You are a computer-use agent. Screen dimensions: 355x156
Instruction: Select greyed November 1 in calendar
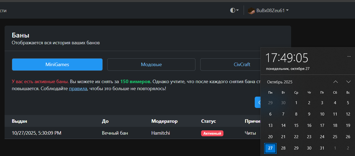click(x=335, y=148)
